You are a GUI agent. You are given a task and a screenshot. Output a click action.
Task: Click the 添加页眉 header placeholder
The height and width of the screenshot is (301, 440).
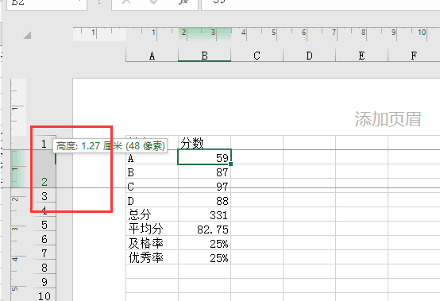(388, 119)
